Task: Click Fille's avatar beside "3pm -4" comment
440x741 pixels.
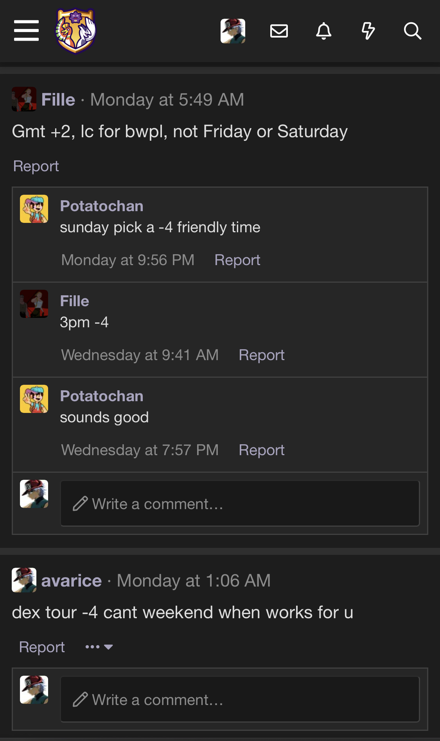Action: point(34,304)
